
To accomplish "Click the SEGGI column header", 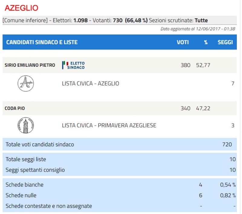I will coord(225,42).
